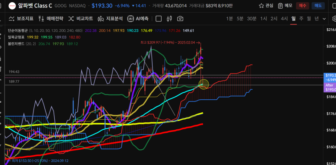Switch to 5분 interval
This screenshot has width=336, height=165.
coord(240,19)
